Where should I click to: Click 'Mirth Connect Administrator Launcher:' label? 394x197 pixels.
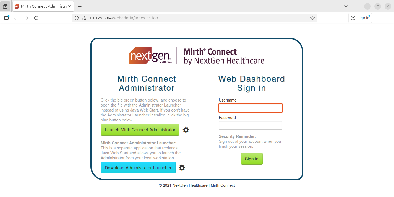coord(139,143)
